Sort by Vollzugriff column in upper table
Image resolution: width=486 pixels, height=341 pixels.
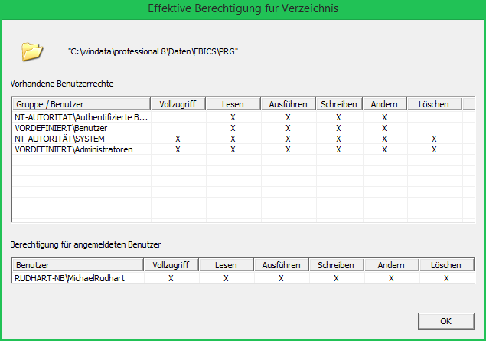point(178,104)
